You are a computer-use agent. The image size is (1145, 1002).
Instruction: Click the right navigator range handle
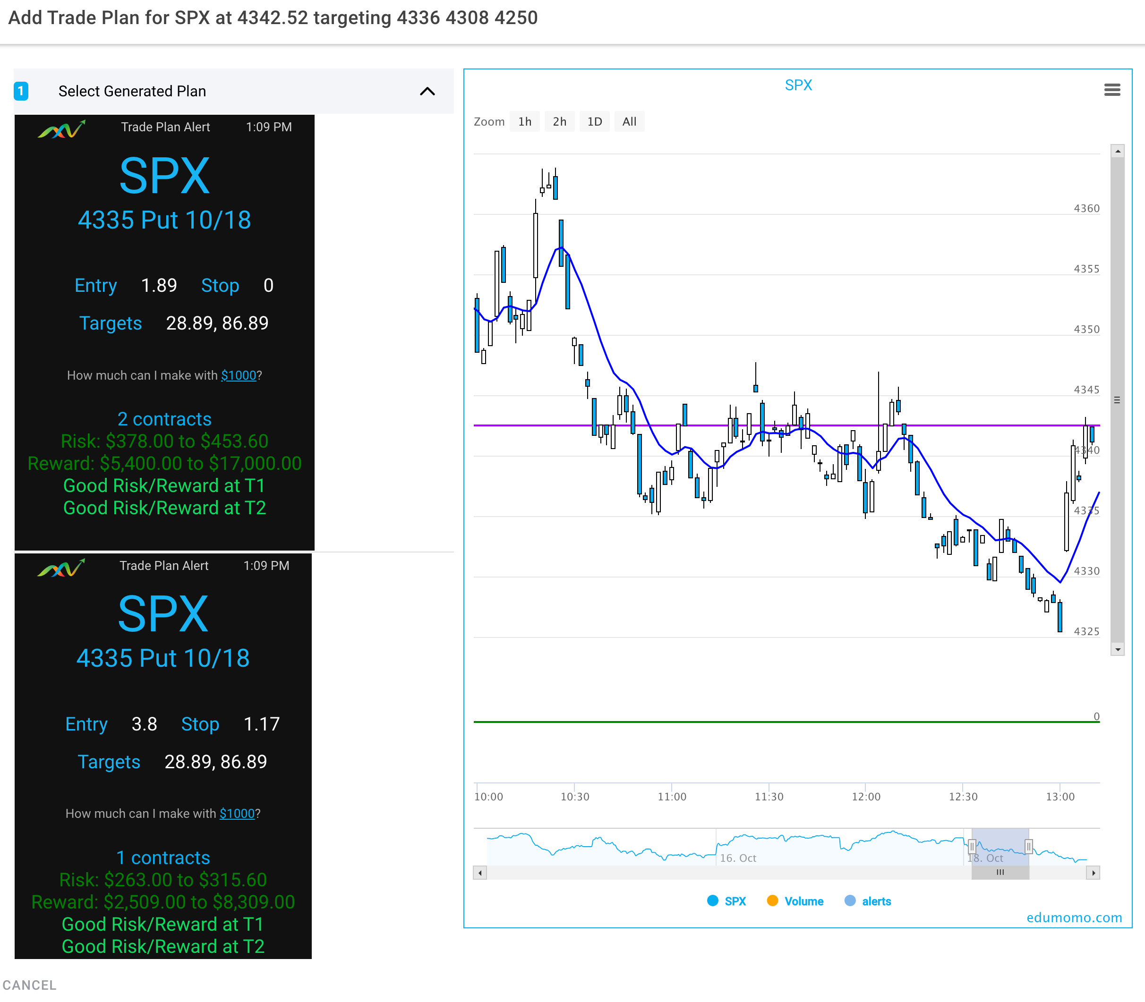(1028, 846)
